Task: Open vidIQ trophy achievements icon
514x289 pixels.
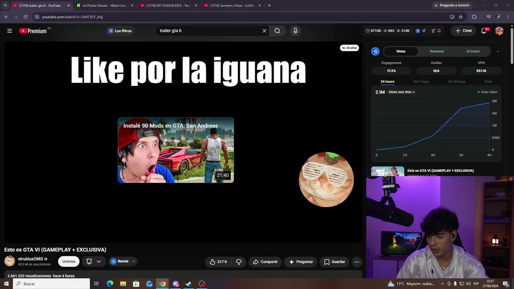Action: (x=433, y=31)
